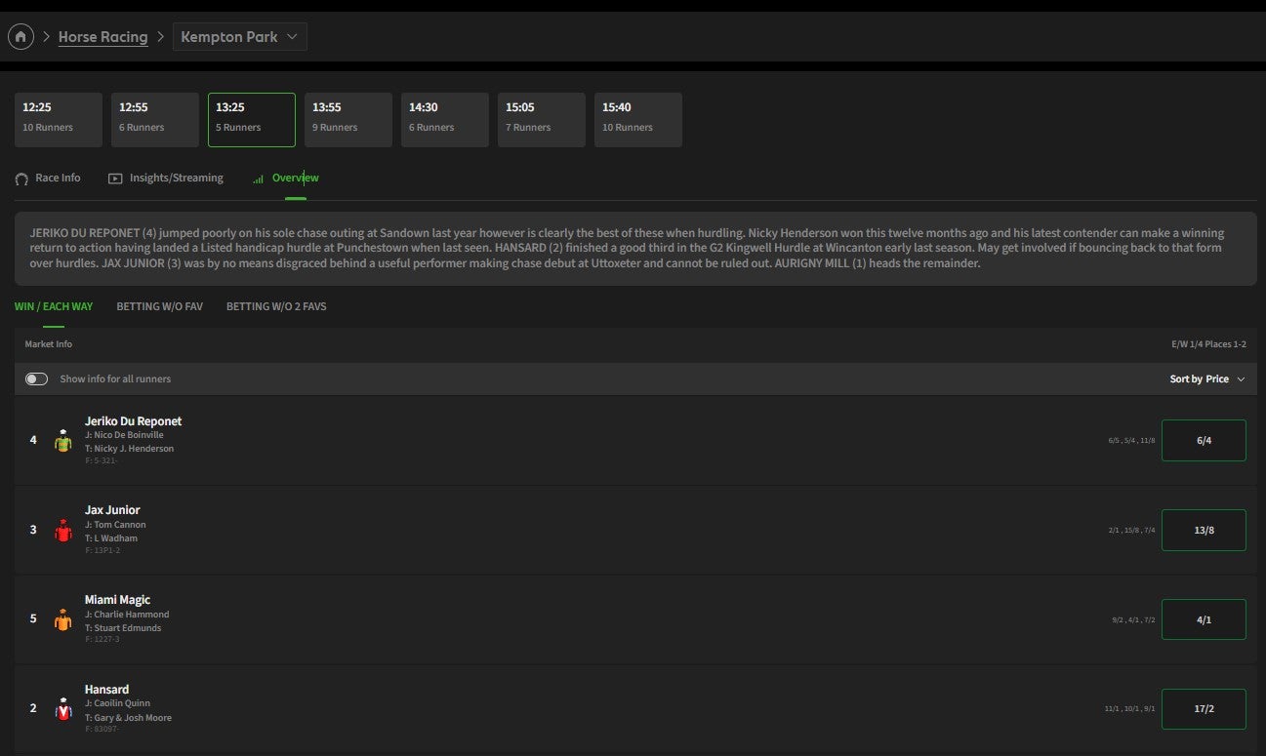
Task: Pick the 13/8 price for Jax Junior
Action: [x=1203, y=530]
